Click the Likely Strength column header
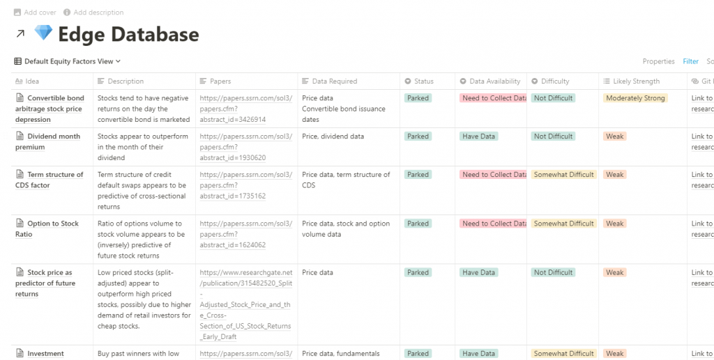 click(636, 81)
